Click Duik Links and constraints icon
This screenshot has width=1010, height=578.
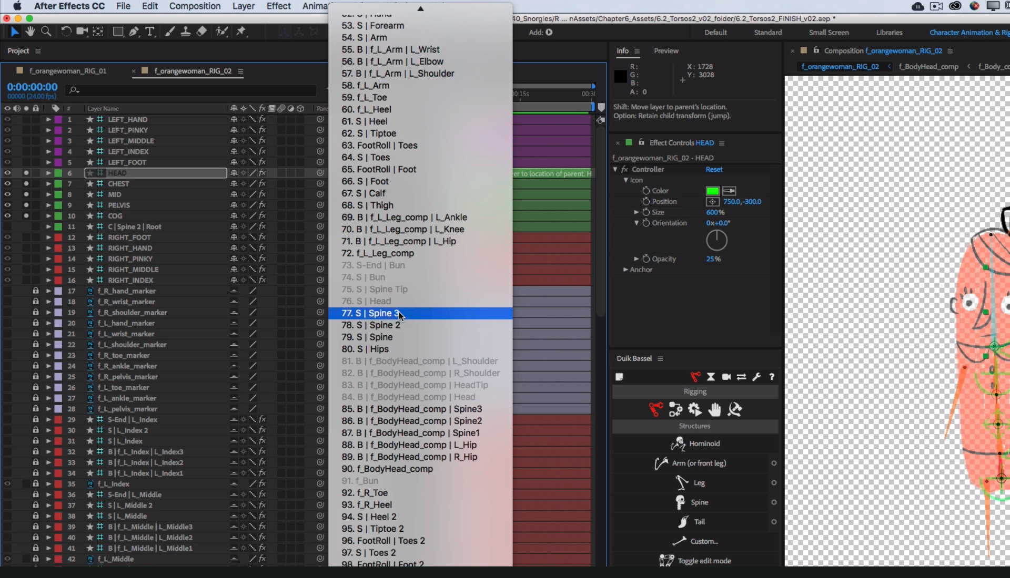click(x=675, y=409)
